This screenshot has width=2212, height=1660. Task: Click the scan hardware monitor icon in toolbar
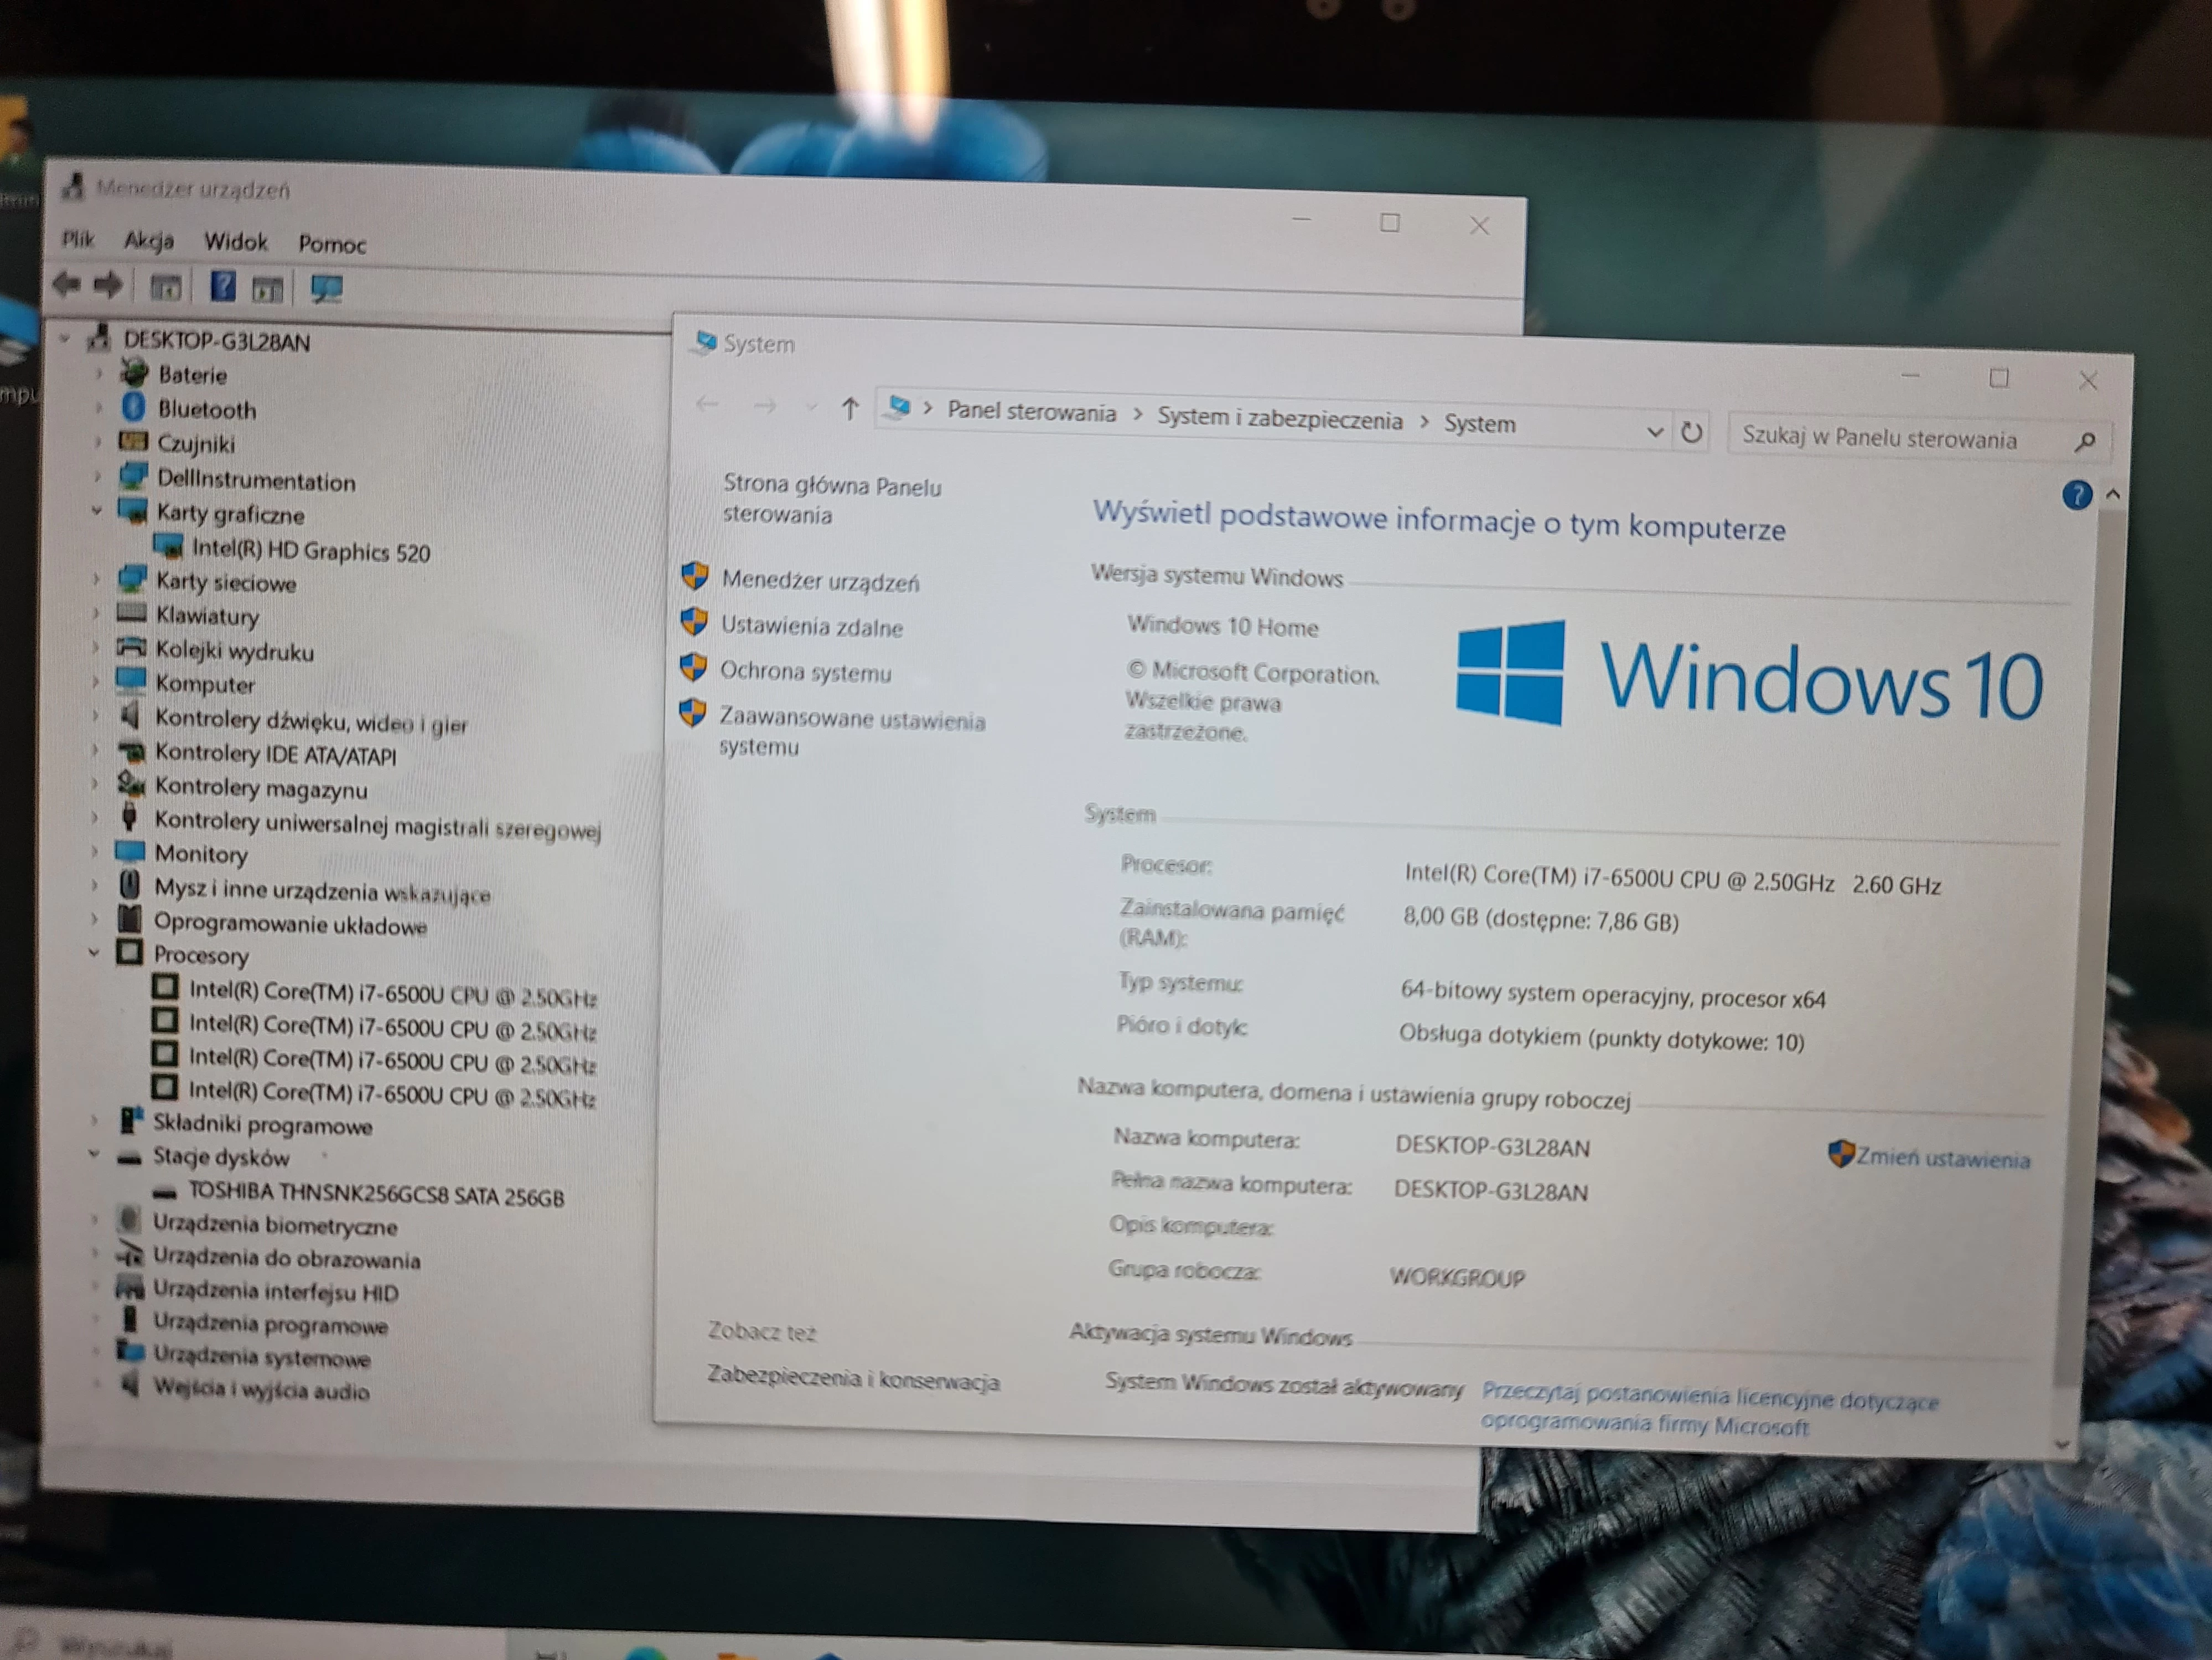(327, 290)
